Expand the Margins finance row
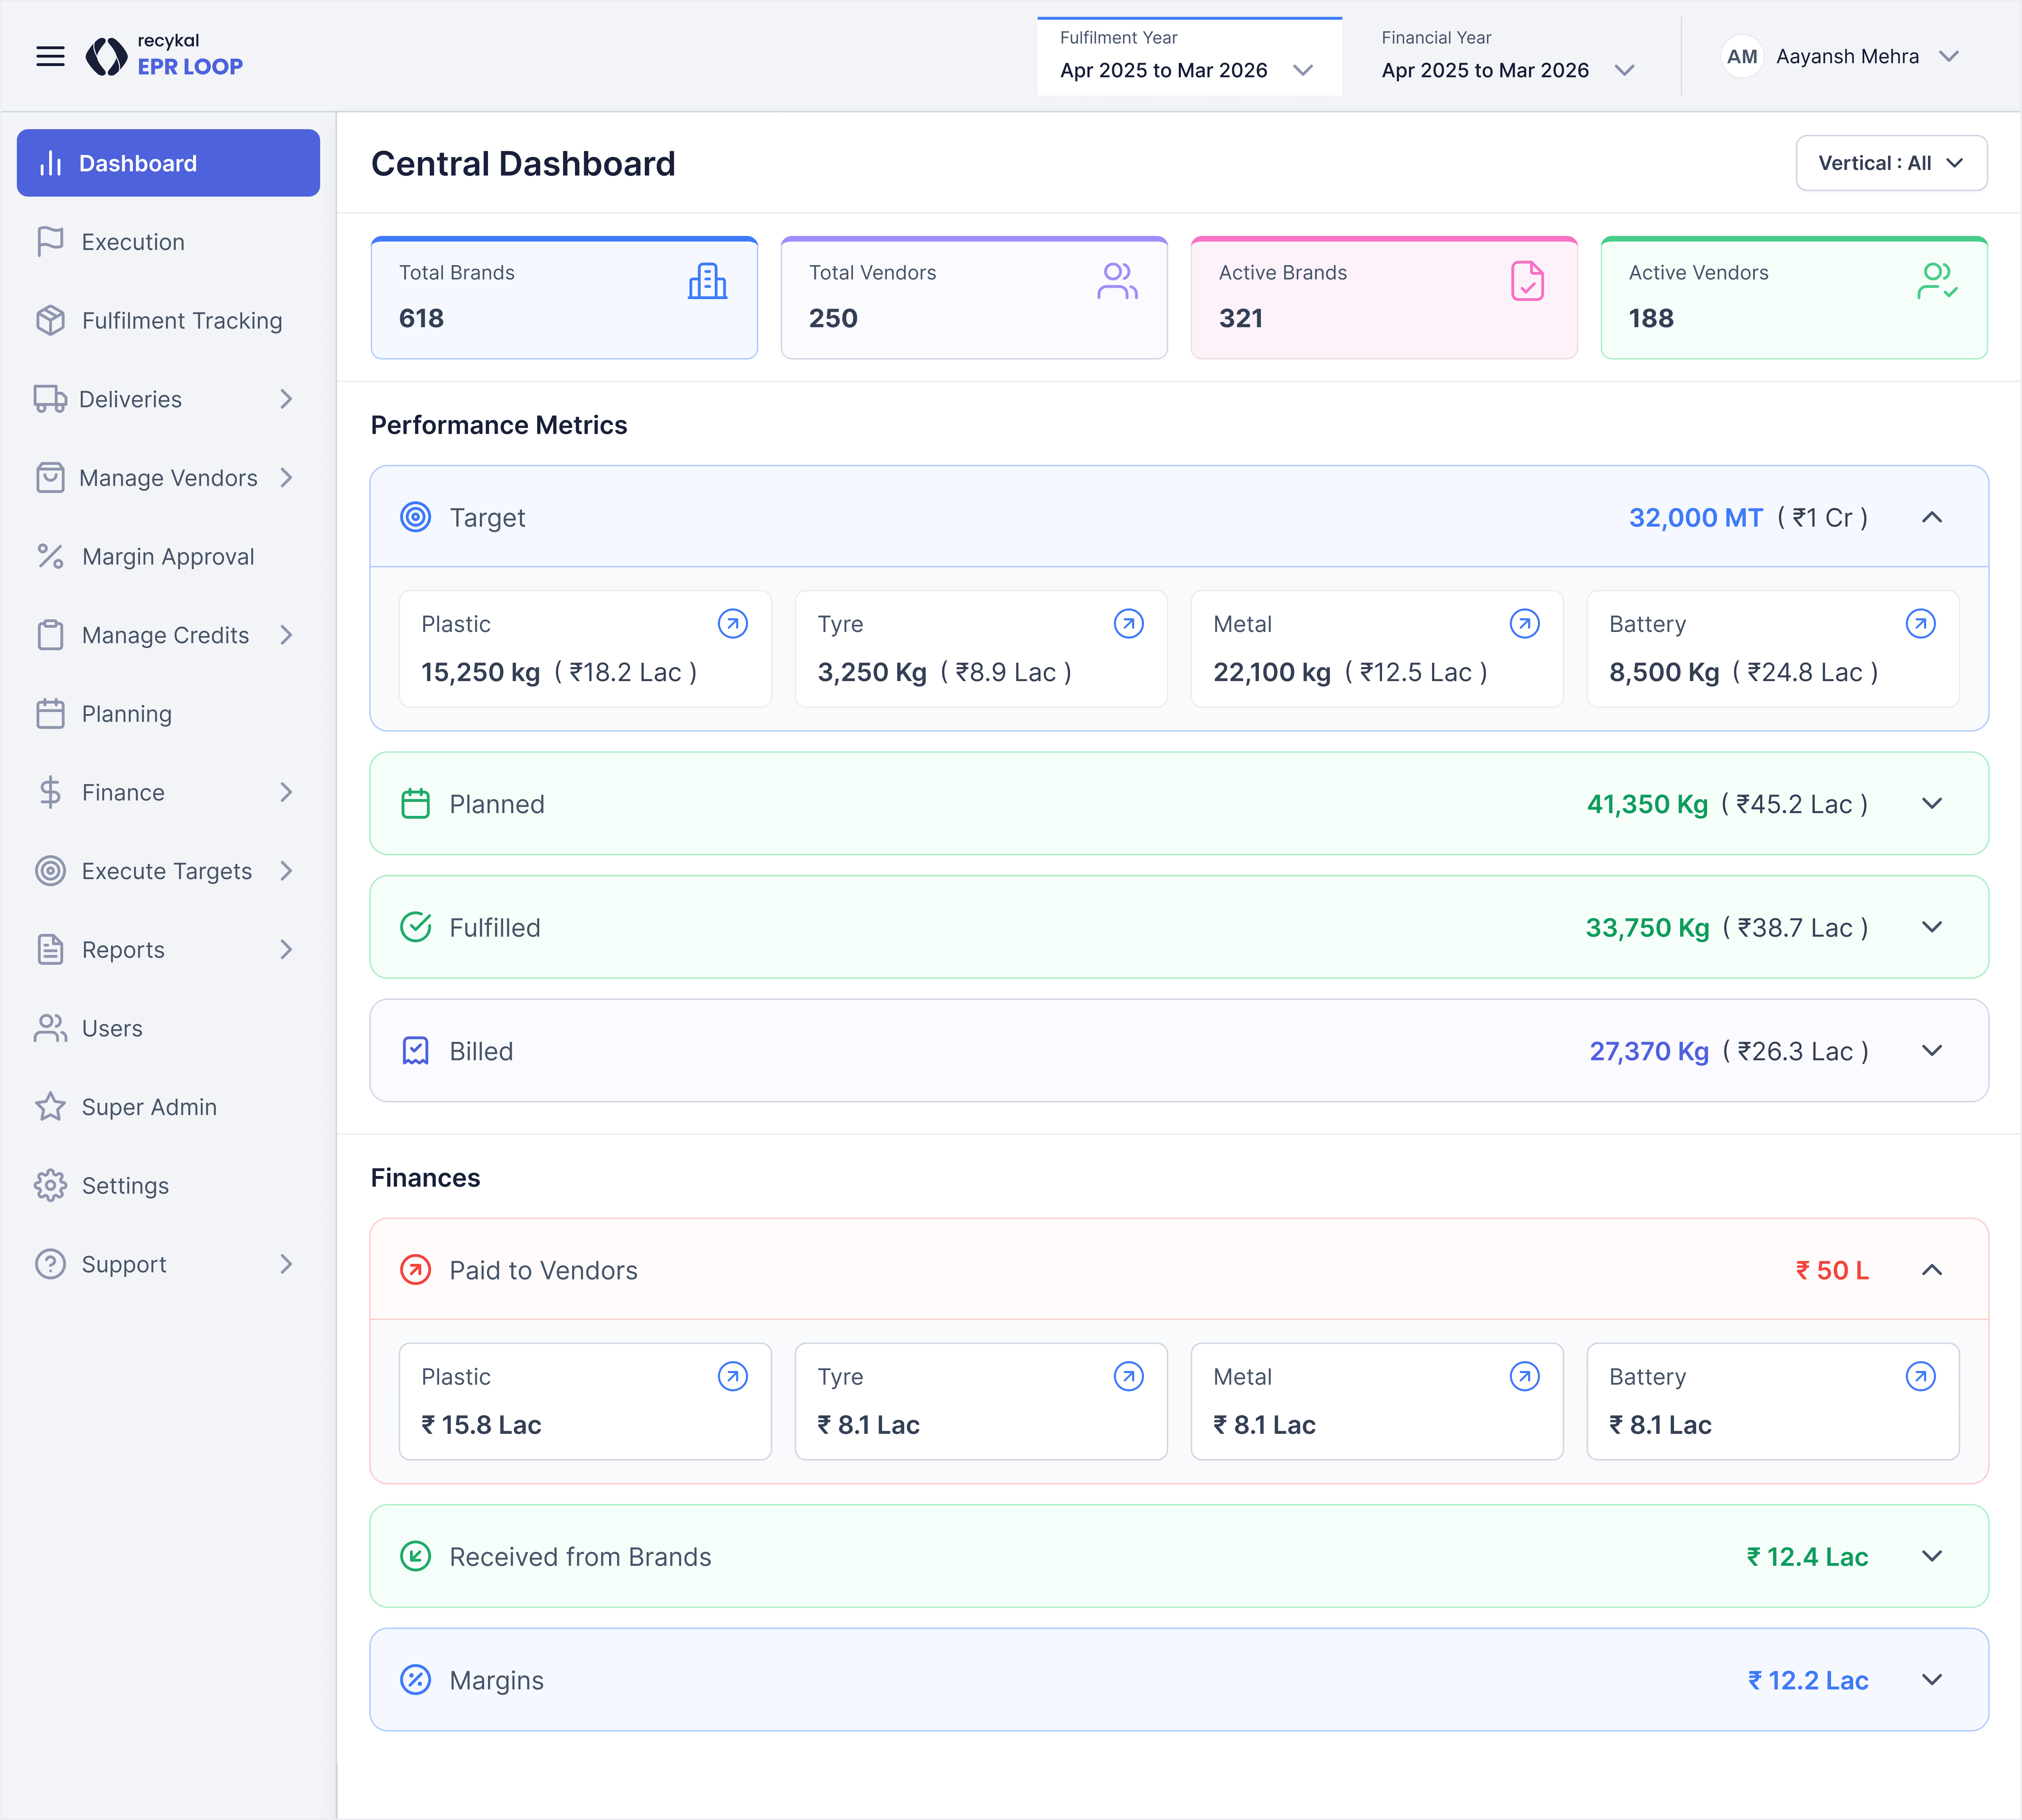2022x1820 pixels. (1931, 1680)
